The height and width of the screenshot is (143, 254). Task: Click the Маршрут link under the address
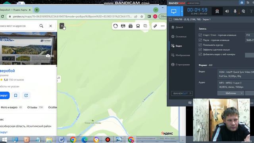4,132
